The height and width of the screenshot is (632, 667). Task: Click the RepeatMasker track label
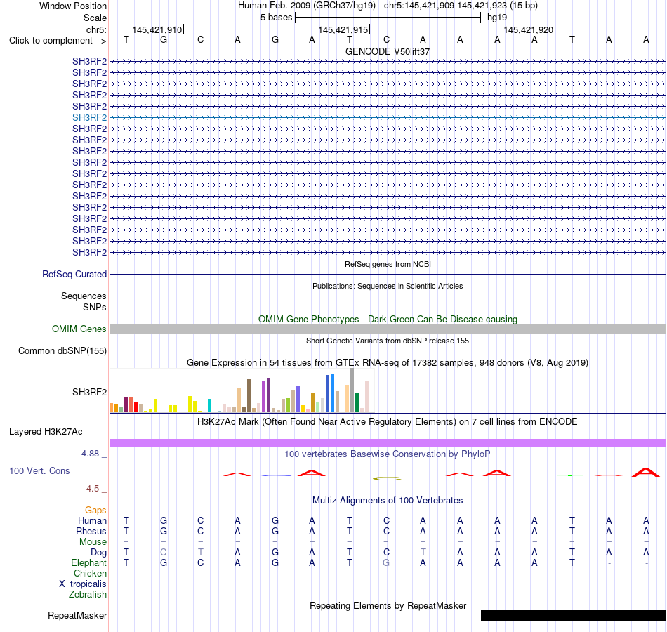coord(77,615)
